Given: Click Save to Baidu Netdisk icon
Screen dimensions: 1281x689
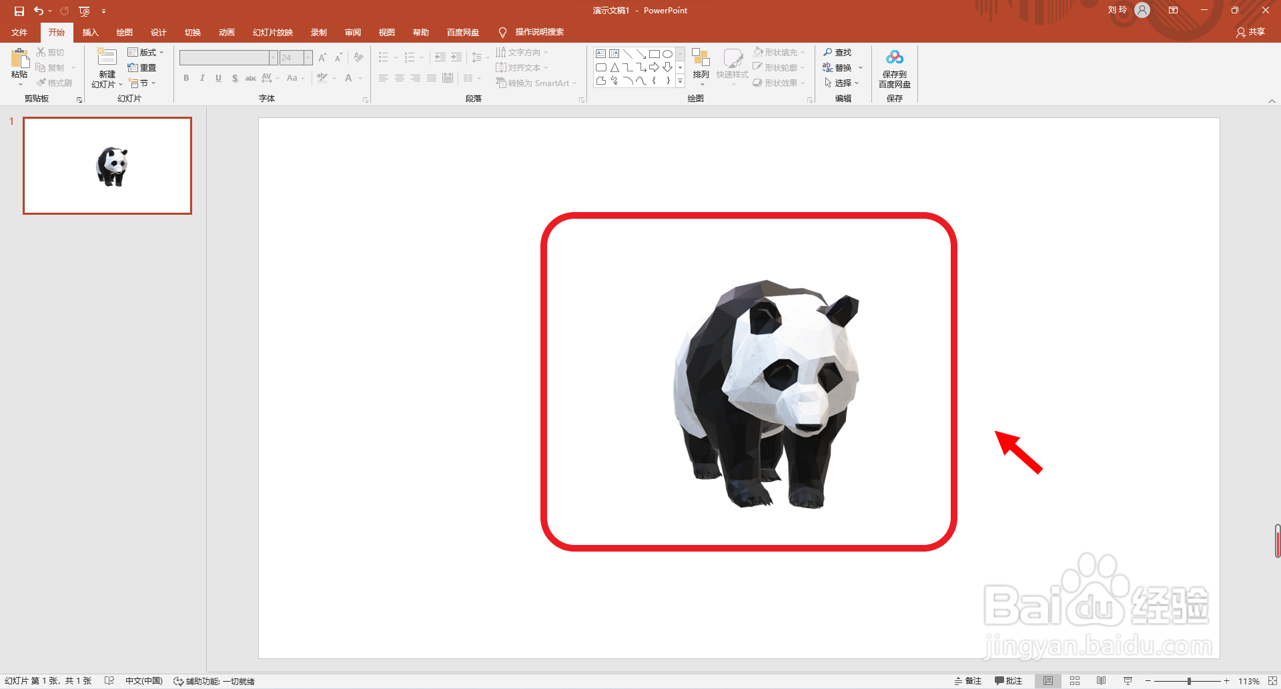Looking at the screenshot, I should pyautogui.click(x=895, y=57).
